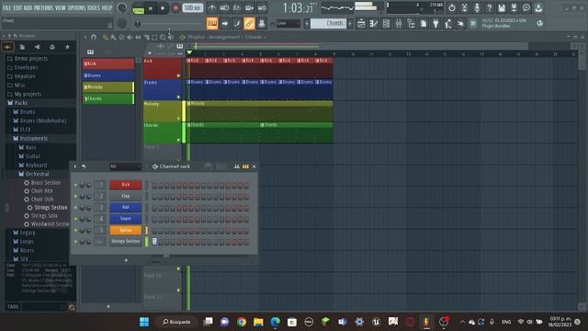Open the OPTIONS menu
Screen dimensions: 588x331
click(x=76, y=7)
